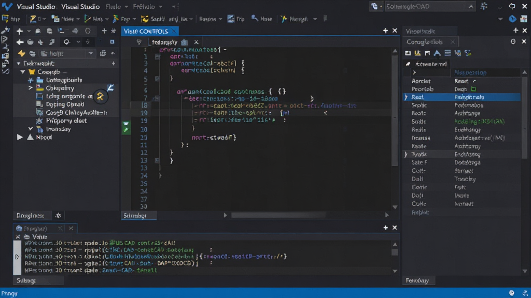Select the Aoroiet property row
Screen dimensions: 531x298
pos(461,81)
